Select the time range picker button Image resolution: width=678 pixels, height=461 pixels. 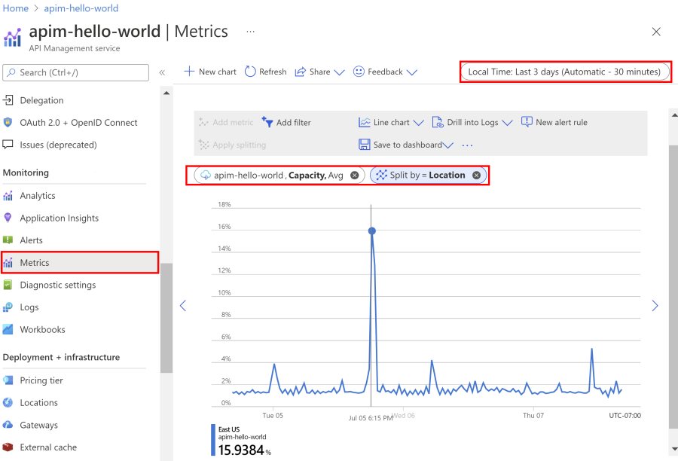pos(564,72)
